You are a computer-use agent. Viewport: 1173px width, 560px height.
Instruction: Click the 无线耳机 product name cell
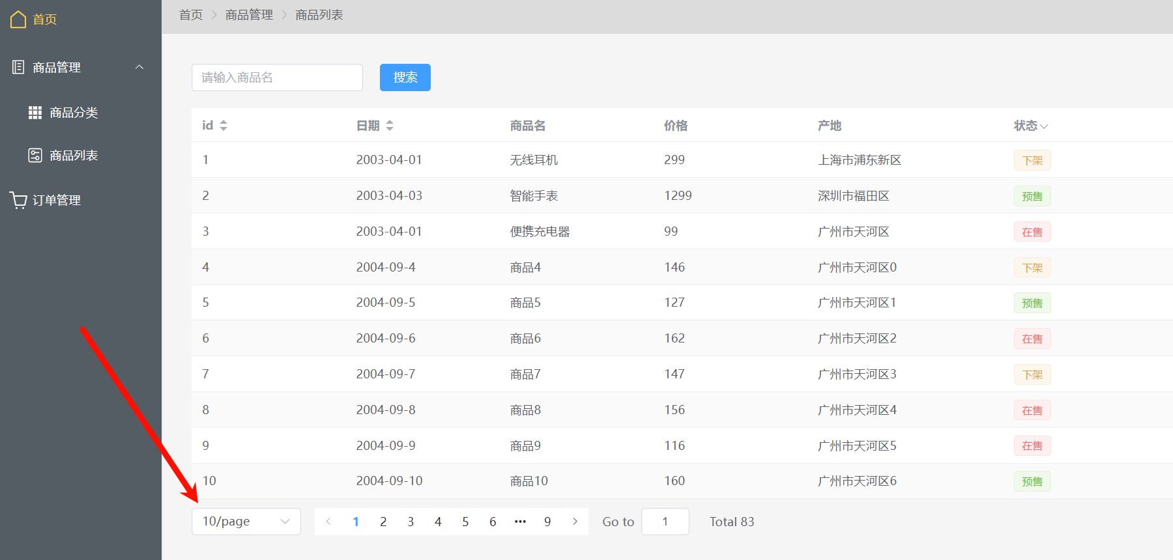click(534, 160)
